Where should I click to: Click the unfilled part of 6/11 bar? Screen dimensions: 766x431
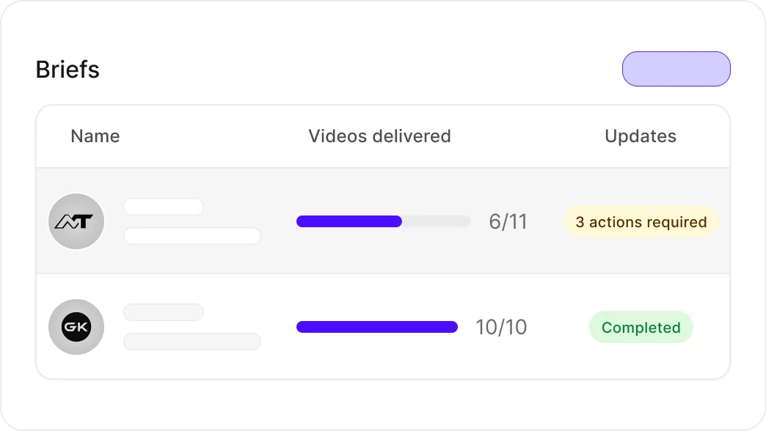pyautogui.click(x=437, y=221)
